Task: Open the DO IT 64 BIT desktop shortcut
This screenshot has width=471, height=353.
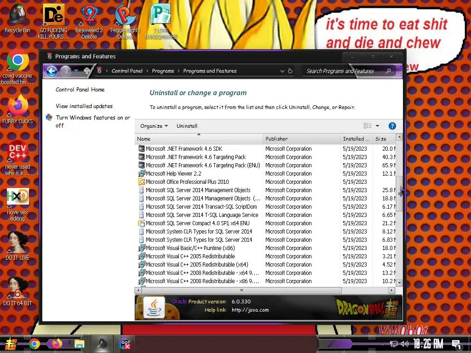Action: pyautogui.click(x=17, y=291)
